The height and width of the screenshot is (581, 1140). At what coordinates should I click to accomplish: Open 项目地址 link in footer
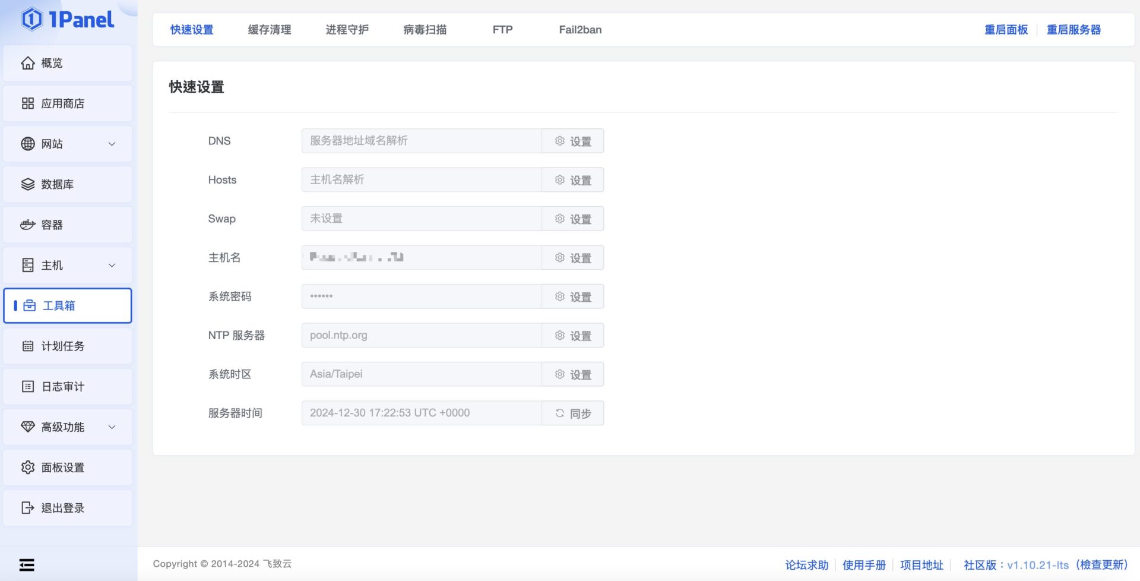921,565
